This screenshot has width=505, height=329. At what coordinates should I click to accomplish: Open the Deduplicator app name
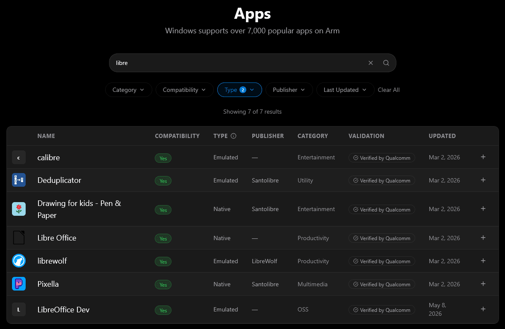pos(59,180)
